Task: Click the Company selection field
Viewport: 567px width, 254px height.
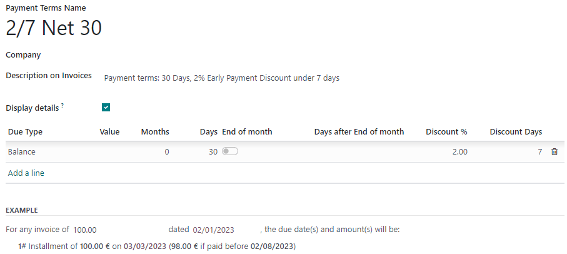Action: (x=188, y=55)
